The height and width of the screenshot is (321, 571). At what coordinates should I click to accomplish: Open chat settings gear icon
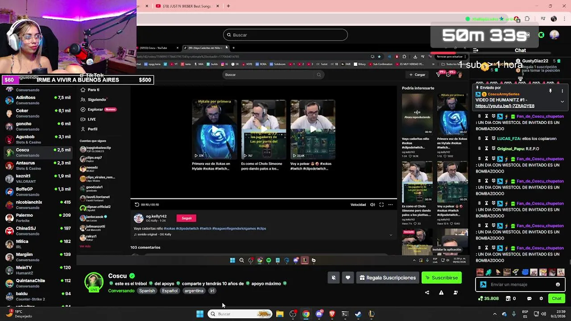[541, 299]
